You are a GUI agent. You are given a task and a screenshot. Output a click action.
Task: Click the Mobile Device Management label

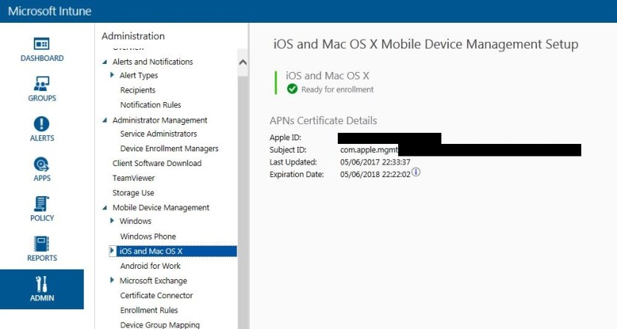(x=161, y=207)
